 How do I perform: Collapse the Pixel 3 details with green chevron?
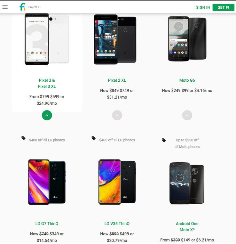[x=47, y=115]
